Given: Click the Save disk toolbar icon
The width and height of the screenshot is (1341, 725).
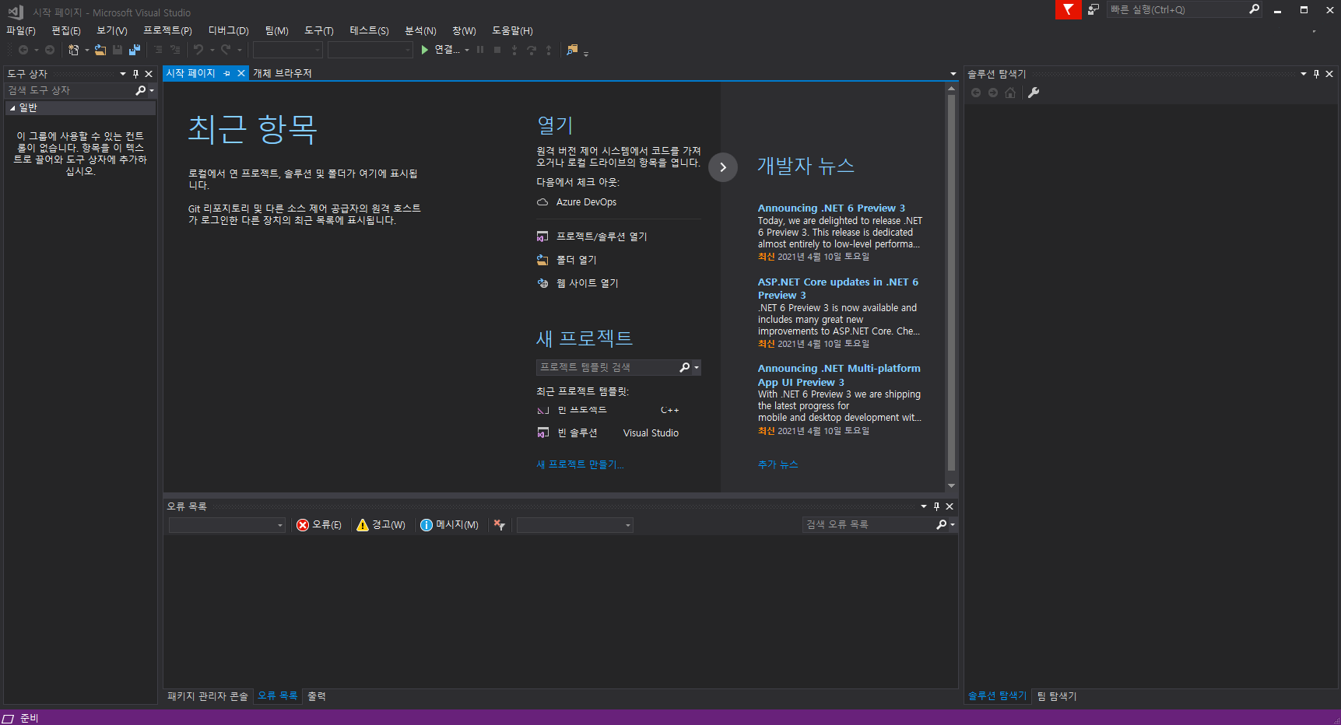Looking at the screenshot, I should tap(118, 50).
